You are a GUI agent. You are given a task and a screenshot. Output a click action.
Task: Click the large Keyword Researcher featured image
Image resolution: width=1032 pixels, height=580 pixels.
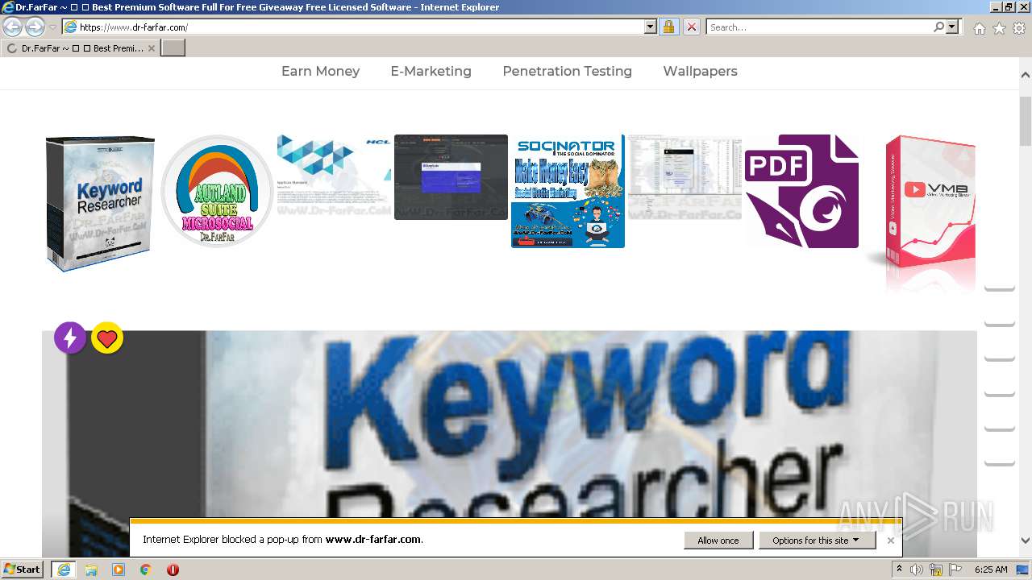[510, 443]
